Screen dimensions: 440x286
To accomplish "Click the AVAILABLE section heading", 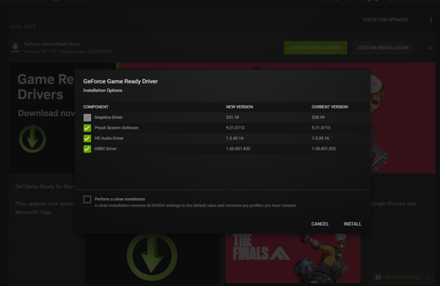I will pos(22,27).
